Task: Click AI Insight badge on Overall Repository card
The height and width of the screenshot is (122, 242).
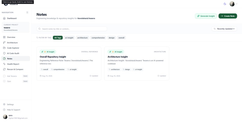Action: click(x=48, y=52)
